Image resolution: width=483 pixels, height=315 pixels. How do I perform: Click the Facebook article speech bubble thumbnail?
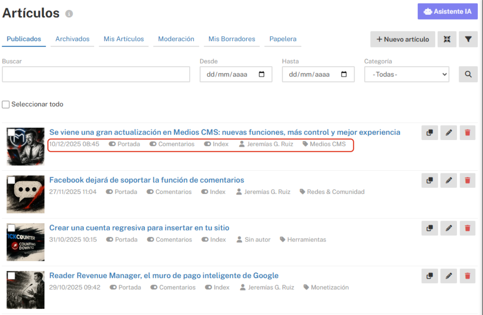[x=26, y=194]
